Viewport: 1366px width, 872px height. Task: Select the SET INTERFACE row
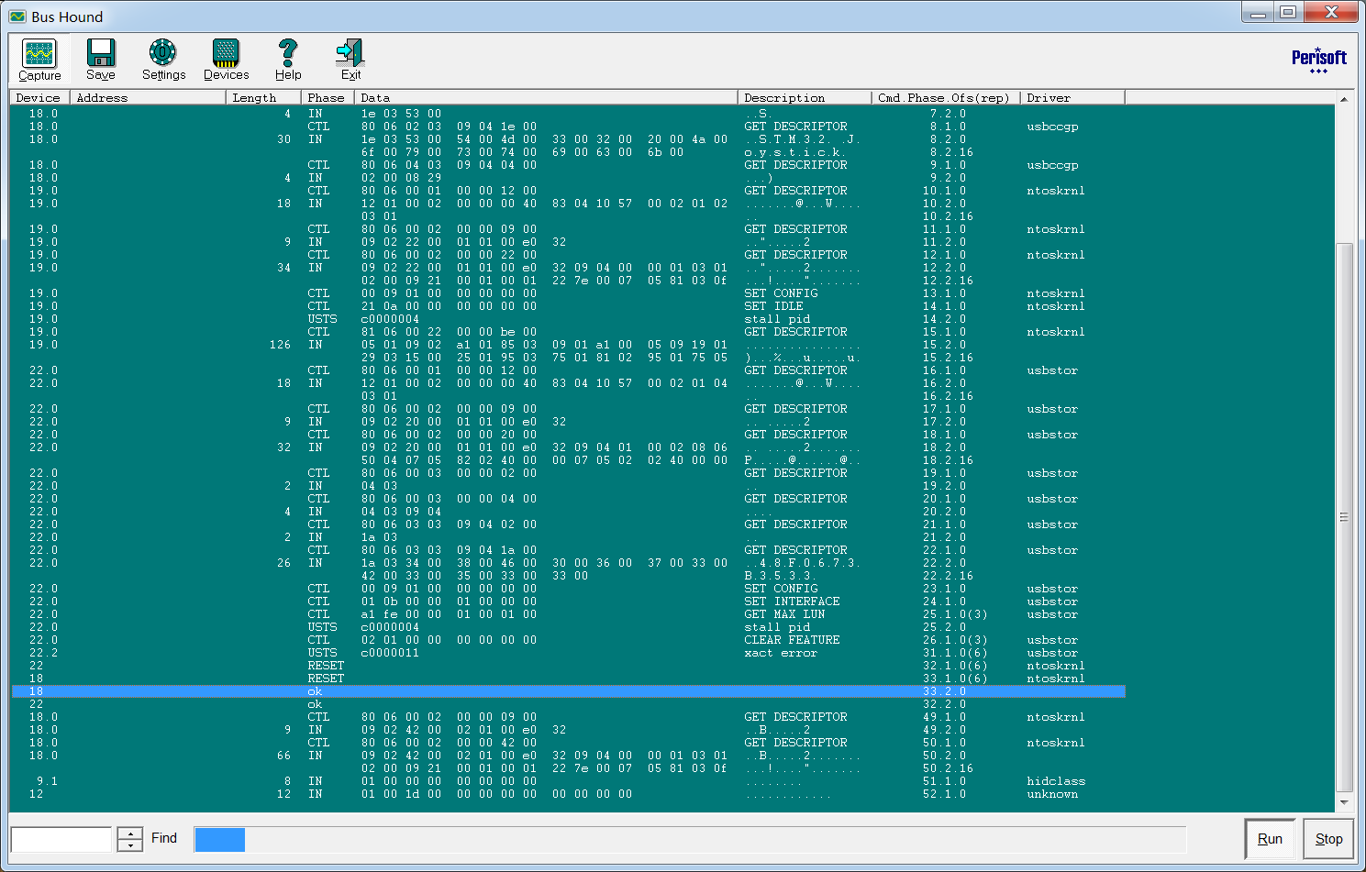[x=568, y=602]
